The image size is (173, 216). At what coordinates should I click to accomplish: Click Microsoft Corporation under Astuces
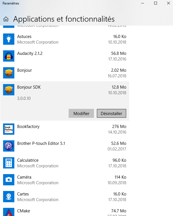click(38, 42)
